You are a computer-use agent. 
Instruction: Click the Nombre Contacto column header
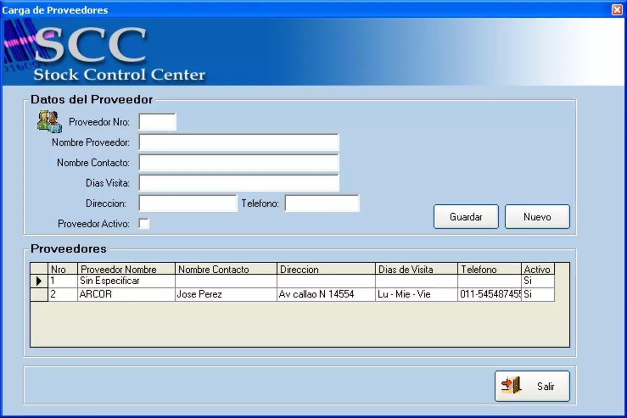(226, 269)
